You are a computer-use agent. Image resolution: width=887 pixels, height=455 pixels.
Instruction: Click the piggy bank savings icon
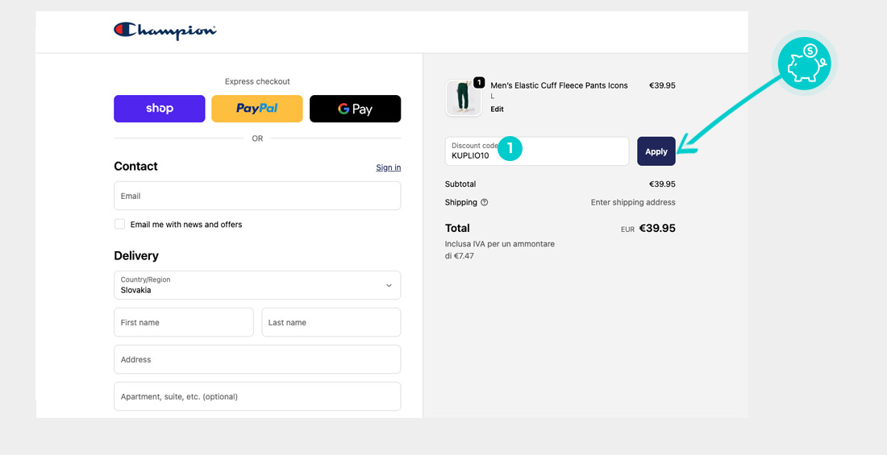803,64
